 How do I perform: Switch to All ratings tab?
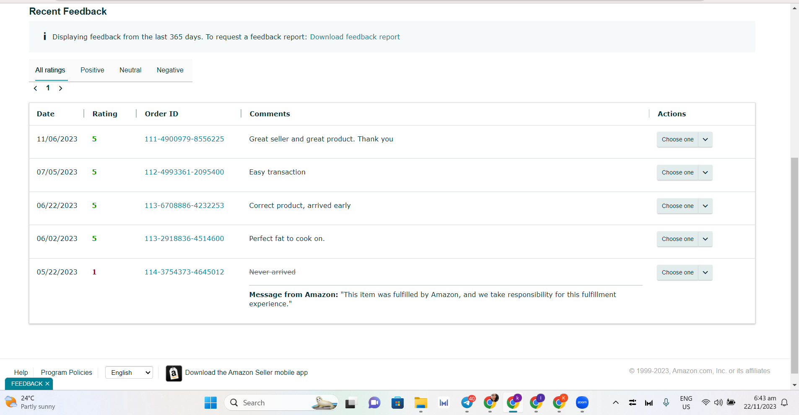(50, 70)
